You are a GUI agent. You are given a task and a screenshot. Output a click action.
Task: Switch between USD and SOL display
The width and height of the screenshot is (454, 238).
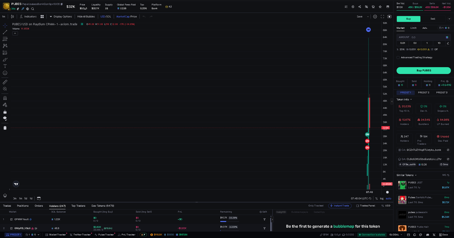point(106,17)
